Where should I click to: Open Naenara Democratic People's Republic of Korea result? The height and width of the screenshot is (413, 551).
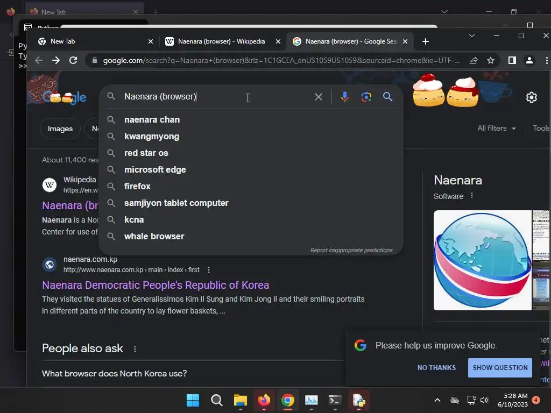coord(156,285)
